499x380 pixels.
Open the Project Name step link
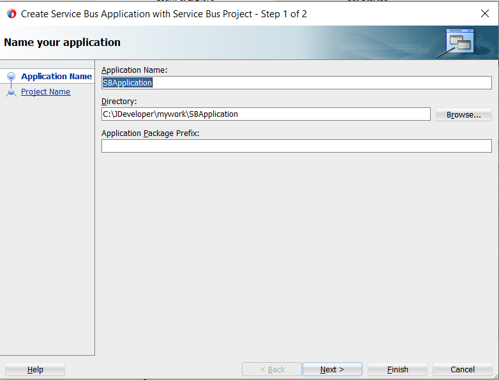[x=45, y=92]
